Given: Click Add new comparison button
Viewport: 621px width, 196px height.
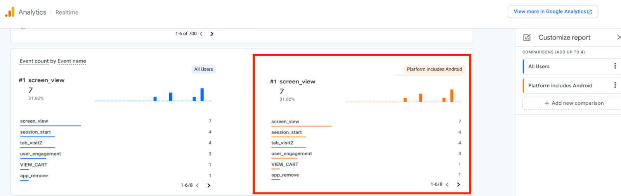Looking at the screenshot, I should (x=574, y=103).
